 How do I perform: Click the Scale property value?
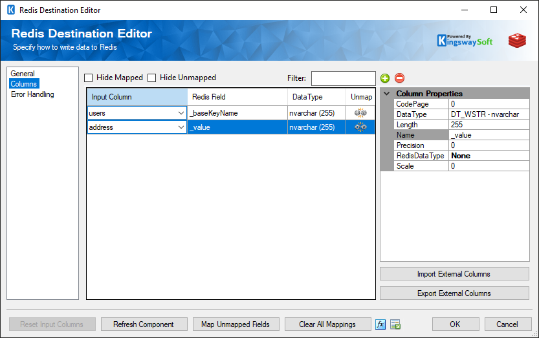(x=489, y=165)
